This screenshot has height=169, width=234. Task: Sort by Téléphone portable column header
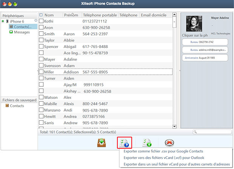pyautogui.click(x=100, y=15)
